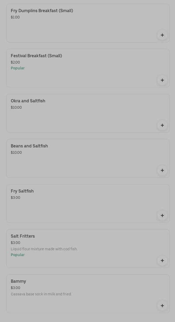This screenshot has height=322, width=175.
Task: Open the Fry Dumplins Breakfast (Small) title
Action: 42,11
